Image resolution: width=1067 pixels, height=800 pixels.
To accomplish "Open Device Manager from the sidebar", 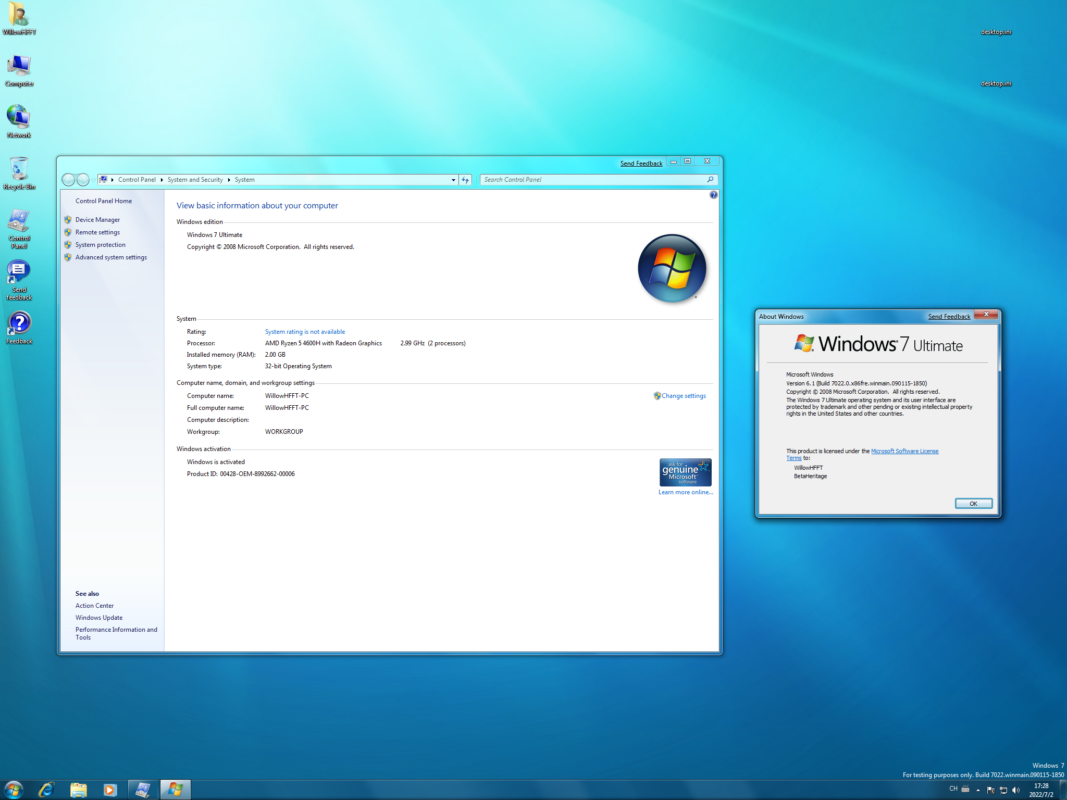I will point(97,220).
